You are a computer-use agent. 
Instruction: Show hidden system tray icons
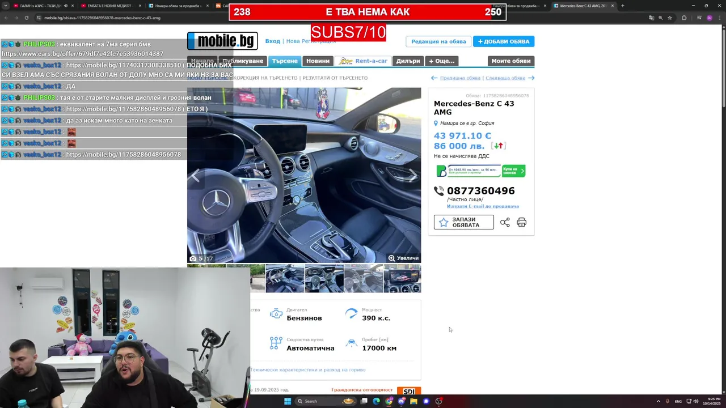(x=658, y=401)
